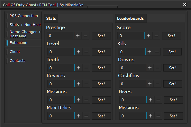Open the PS3 Connection tab

(23, 16)
